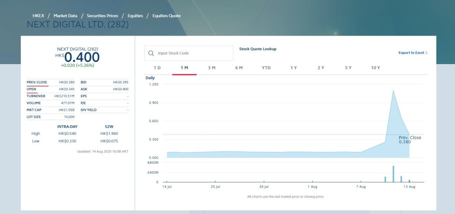
Task: Open Securities Prices breadcrumb
Action: [102, 16]
